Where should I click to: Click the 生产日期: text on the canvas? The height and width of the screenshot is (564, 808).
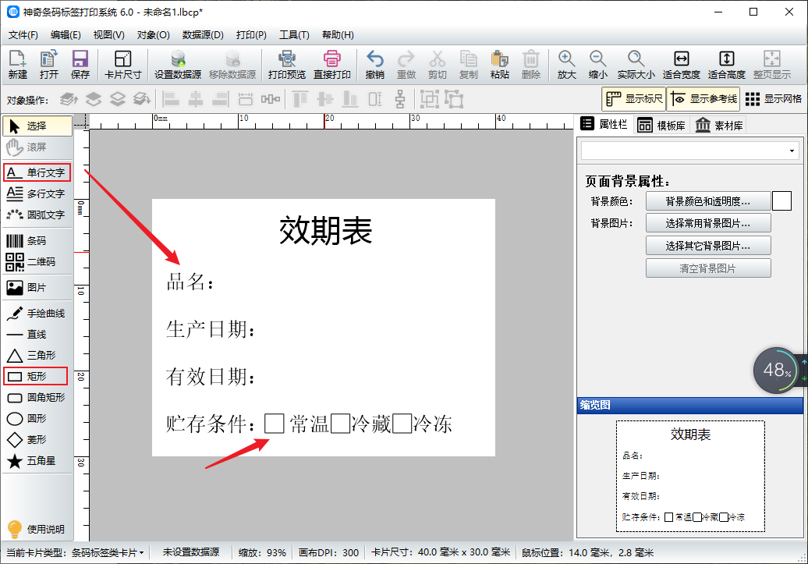pyautogui.click(x=211, y=329)
